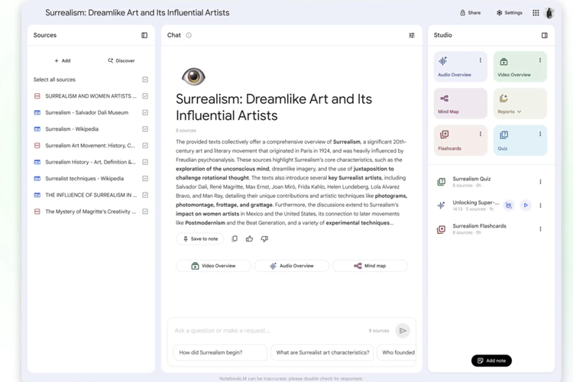Open the Mind Map studio card
The width and height of the screenshot is (573, 382).
(460, 103)
